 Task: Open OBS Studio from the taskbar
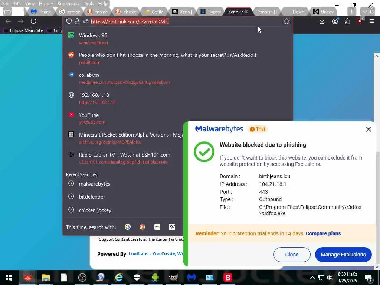[82, 278]
